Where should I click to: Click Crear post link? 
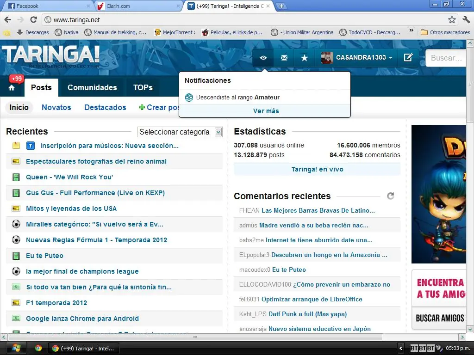click(x=159, y=107)
